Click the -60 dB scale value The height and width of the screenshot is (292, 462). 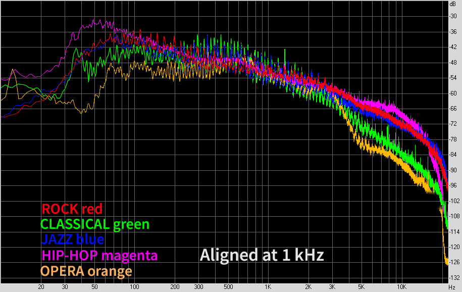(x=453, y=93)
